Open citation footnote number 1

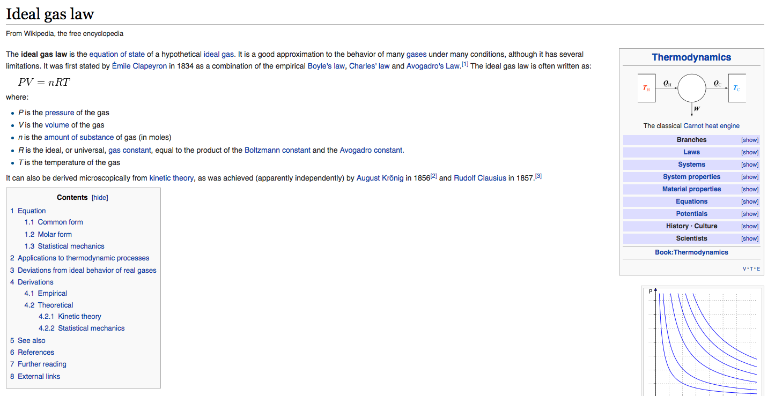coord(465,64)
